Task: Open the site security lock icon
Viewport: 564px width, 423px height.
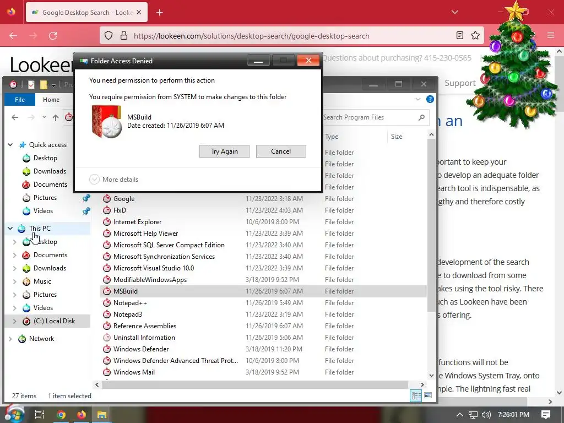Action: coord(124,36)
